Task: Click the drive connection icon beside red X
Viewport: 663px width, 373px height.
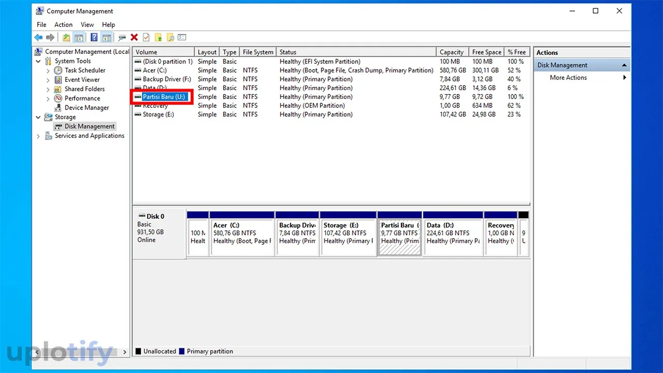Action: coord(122,37)
